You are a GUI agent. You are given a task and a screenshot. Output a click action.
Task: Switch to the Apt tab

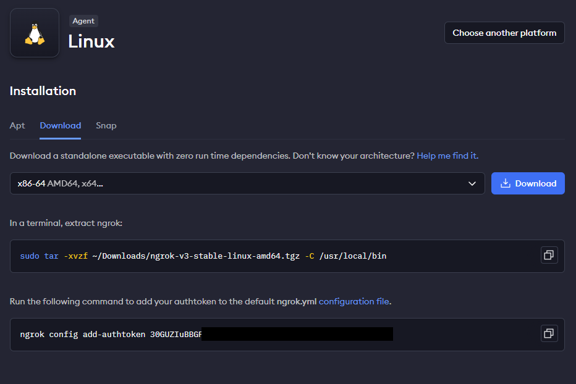(x=17, y=125)
